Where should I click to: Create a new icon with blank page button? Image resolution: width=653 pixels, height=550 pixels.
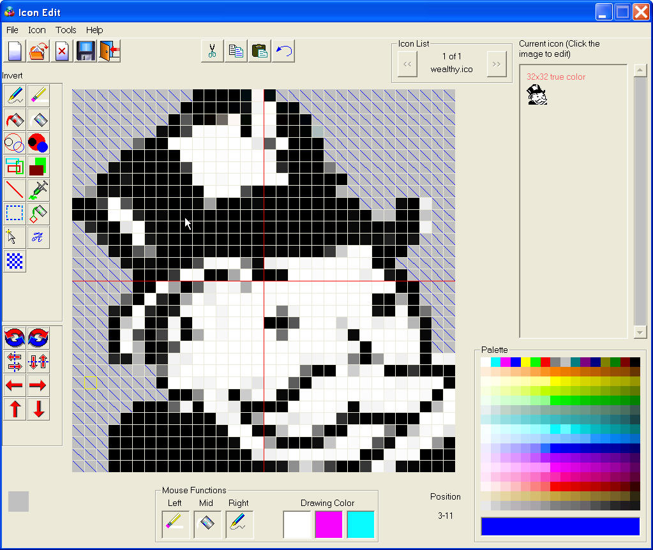pos(15,51)
